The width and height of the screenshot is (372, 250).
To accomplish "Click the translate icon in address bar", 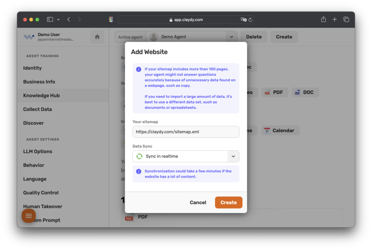I will tap(243, 20).
